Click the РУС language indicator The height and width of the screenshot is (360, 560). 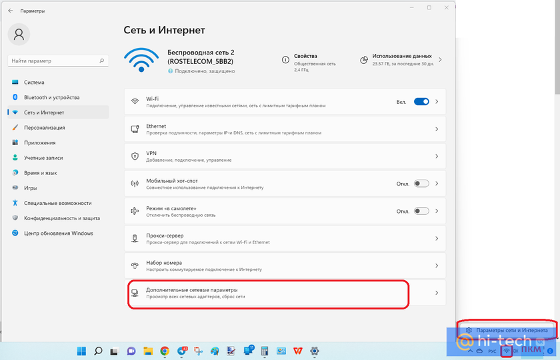[x=492, y=351]
